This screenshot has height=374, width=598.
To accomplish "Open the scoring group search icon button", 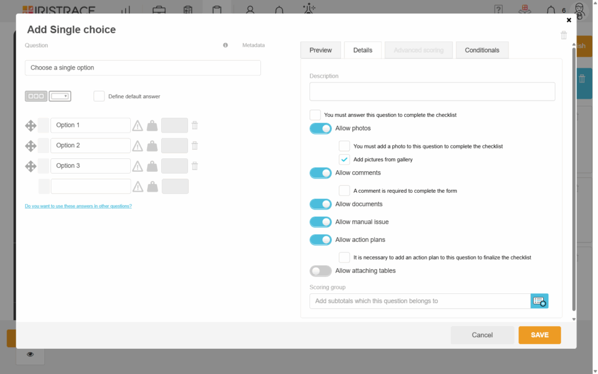I will 540,301.
